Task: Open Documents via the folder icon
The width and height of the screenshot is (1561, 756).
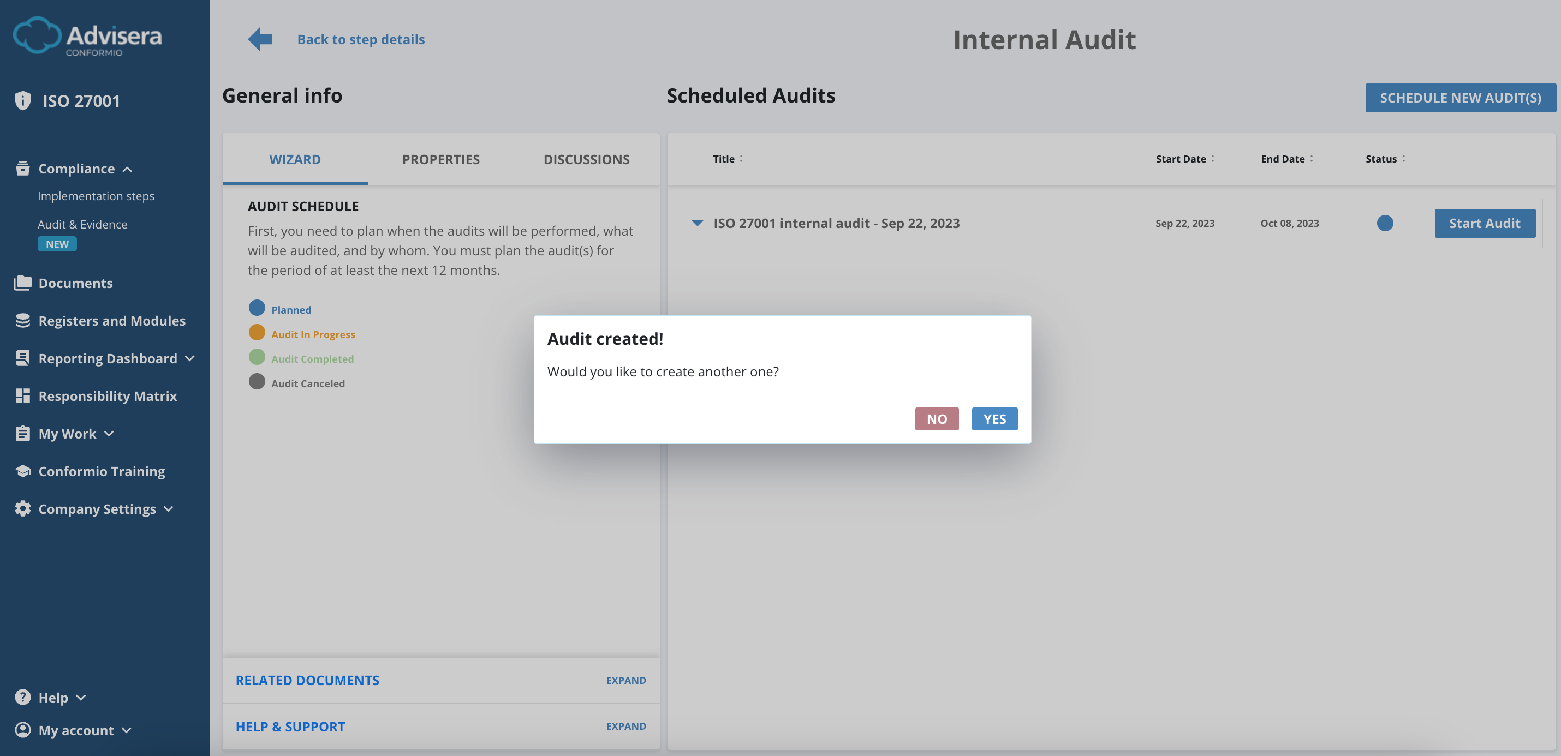Action: tap(22, 283)
